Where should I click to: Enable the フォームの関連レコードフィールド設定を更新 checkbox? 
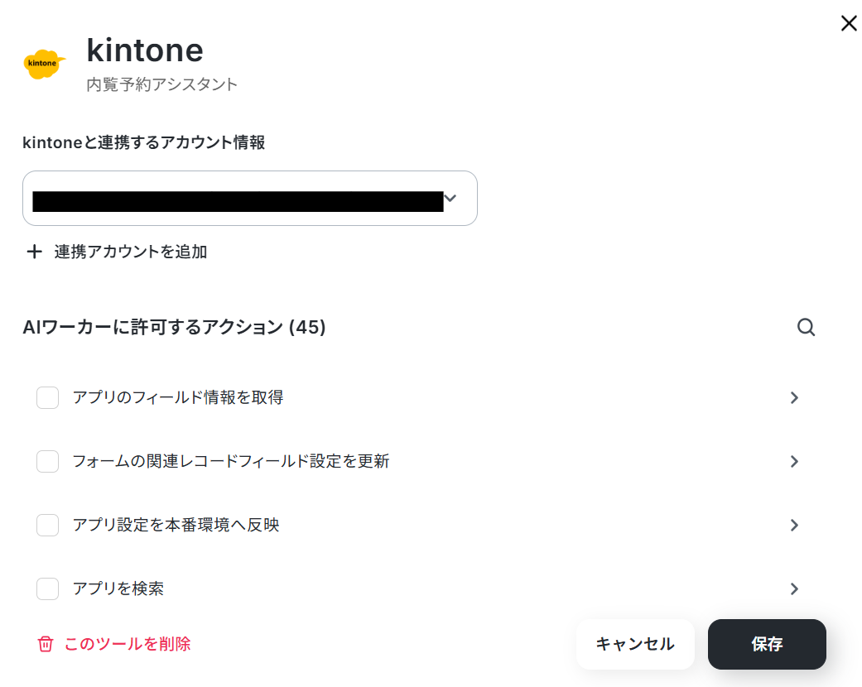click(x=48, y=461)
